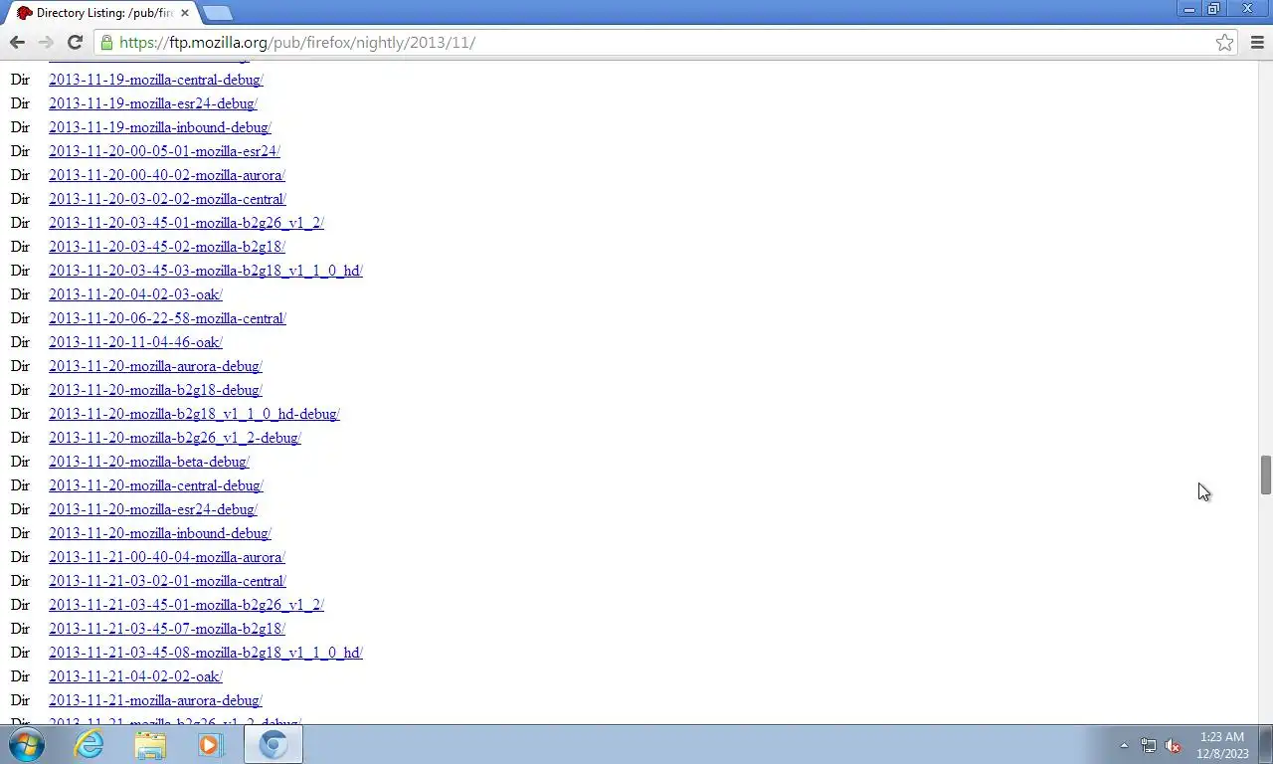Reload the directory listing page
This screenshot has height=764, width=1273.
(75, 42)
